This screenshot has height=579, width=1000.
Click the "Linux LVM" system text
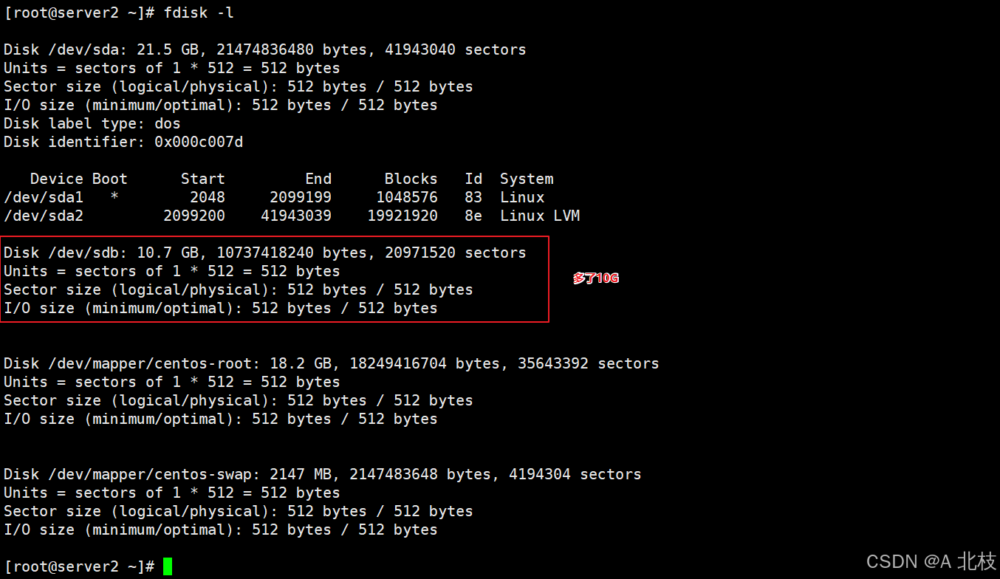(x=540, y=216)
